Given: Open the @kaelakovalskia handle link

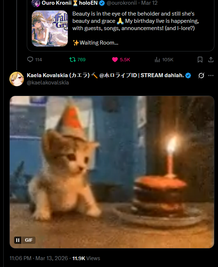Looking at the screenshot, I should pyautogui.click(x=48, y=83).
